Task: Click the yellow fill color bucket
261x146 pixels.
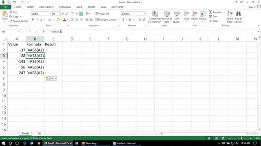Action: [58, 20]
